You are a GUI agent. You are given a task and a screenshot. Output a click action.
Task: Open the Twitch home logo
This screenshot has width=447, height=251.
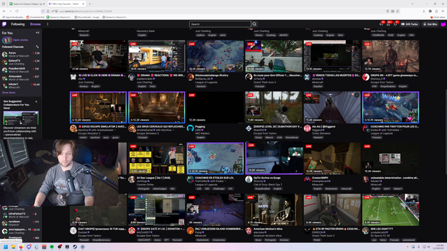tap(4, 24)
